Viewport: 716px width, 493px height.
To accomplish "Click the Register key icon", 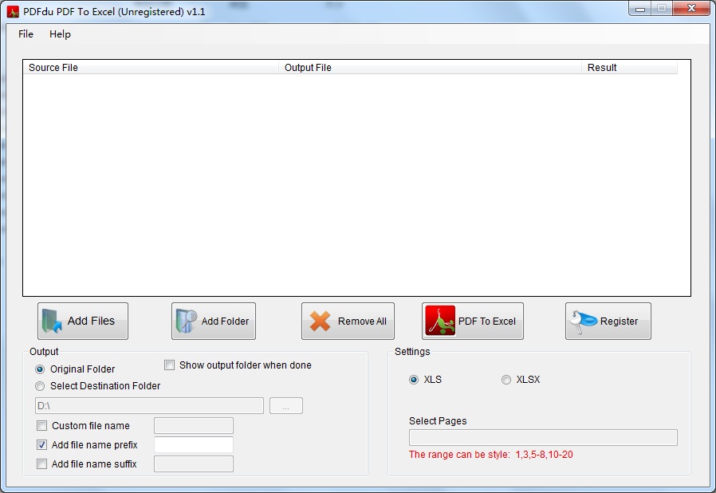I will [x=583, y=321].
